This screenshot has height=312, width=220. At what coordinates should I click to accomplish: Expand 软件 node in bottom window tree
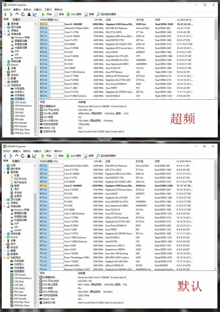[4, 244]
